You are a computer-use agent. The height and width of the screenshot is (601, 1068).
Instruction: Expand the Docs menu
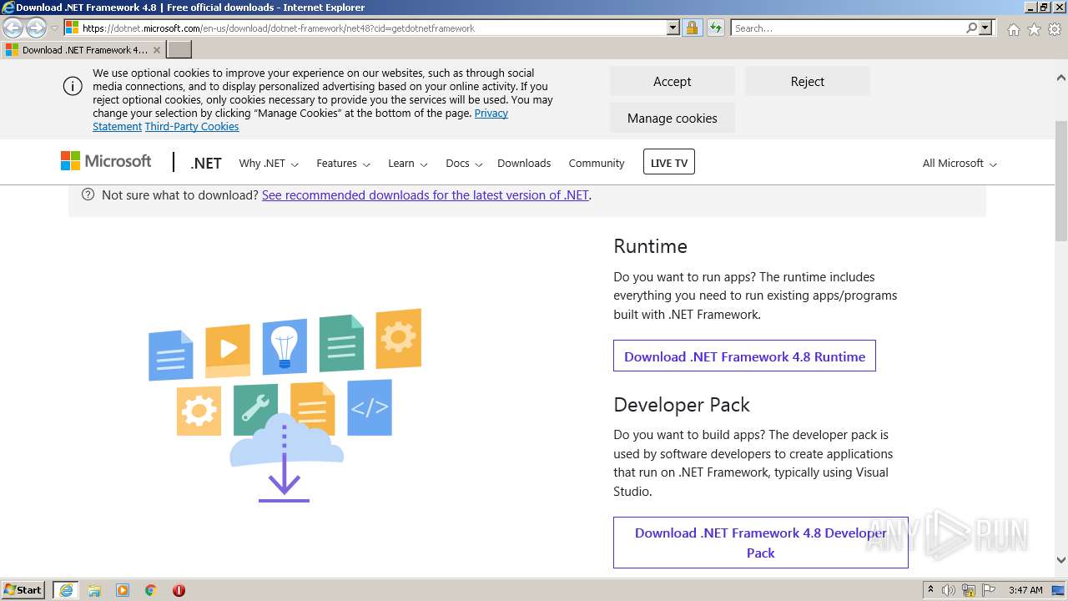(x=464, y=164)
